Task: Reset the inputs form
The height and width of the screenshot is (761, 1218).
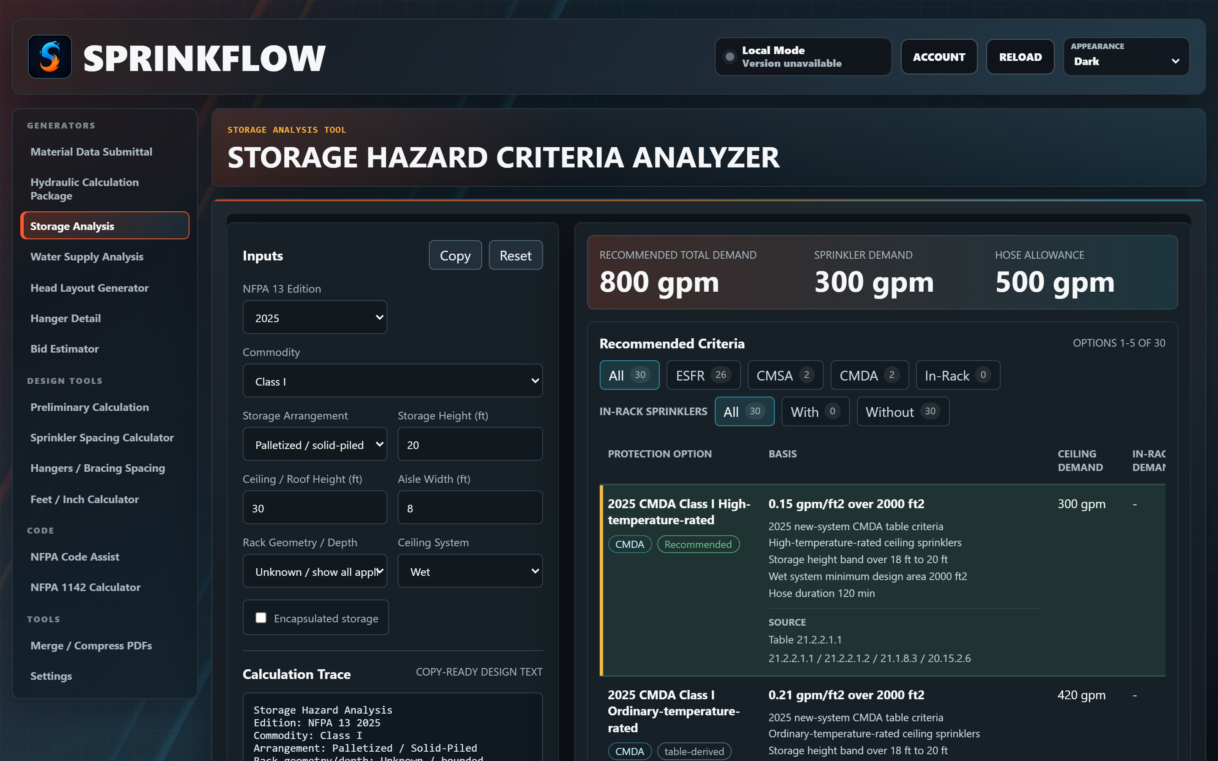Action: [x=516, y=255]
